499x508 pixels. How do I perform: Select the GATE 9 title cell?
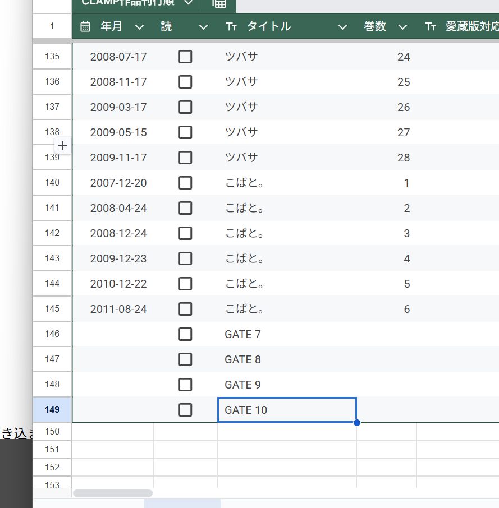click(287, 385)
